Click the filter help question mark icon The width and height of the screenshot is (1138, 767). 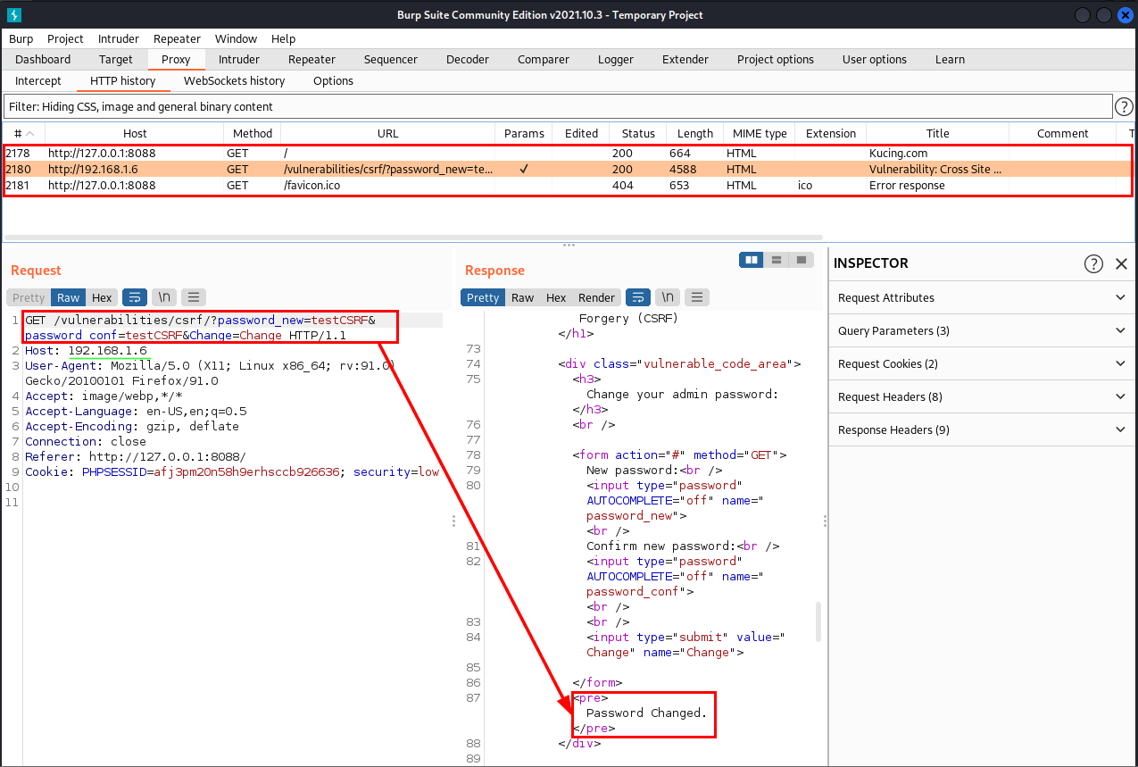[x=1125, y=106]
